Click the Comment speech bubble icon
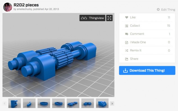 (127, 34)
